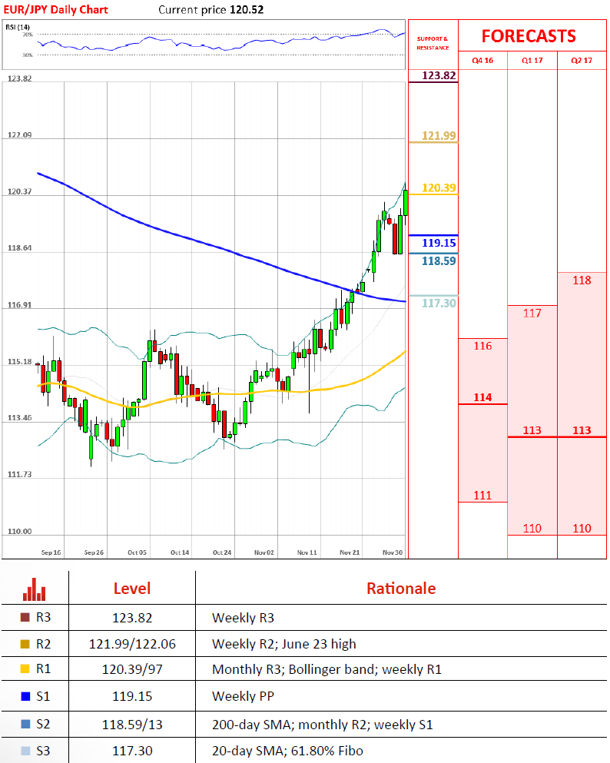Screen dimensions: 610x763
Task: Click the 'Nov 11' date axis label
Action: coord(307,552)
